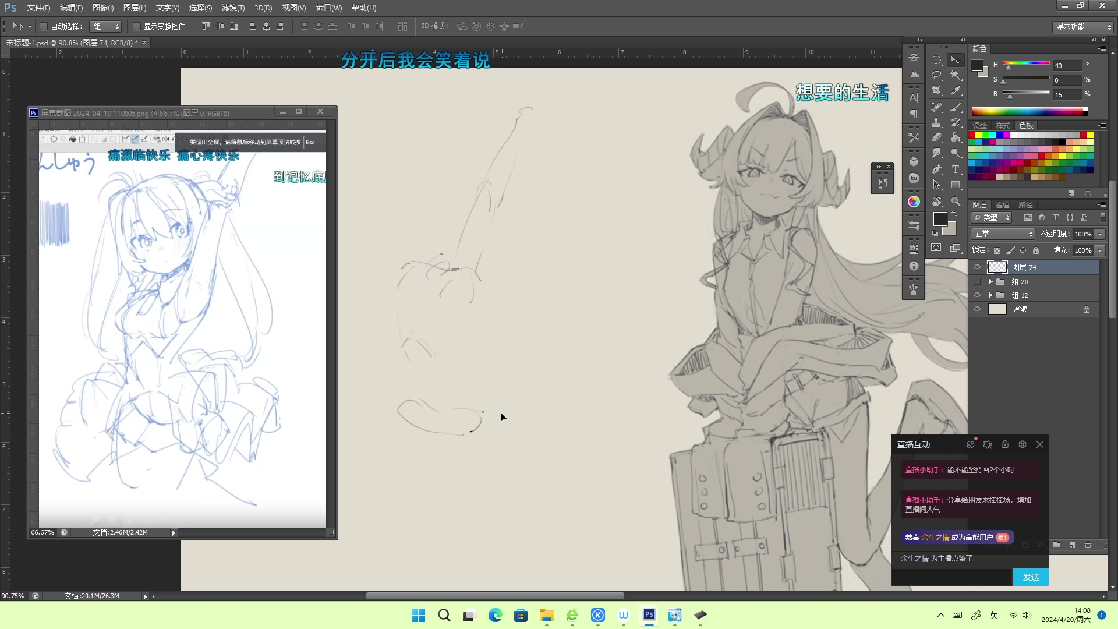Toggle lock position icon
Image resolution: width=1118 pixels, height=629 pixels.
pyautogui.click(x=1023, y=250)
